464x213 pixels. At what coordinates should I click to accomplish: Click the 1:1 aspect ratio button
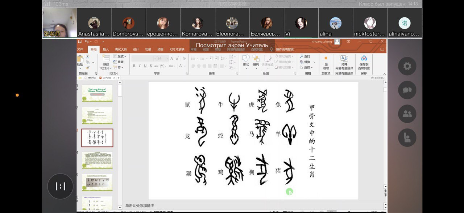(60, 186)
